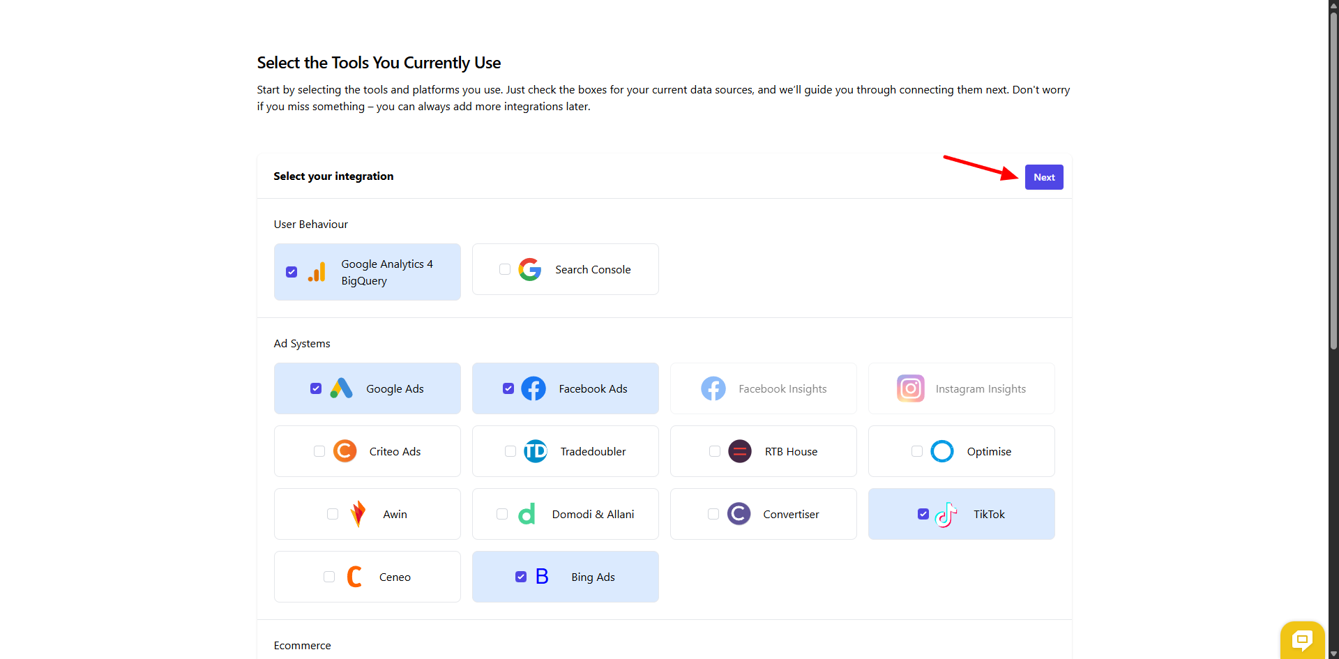Click the Awin label text

click(x=395, y=514)
